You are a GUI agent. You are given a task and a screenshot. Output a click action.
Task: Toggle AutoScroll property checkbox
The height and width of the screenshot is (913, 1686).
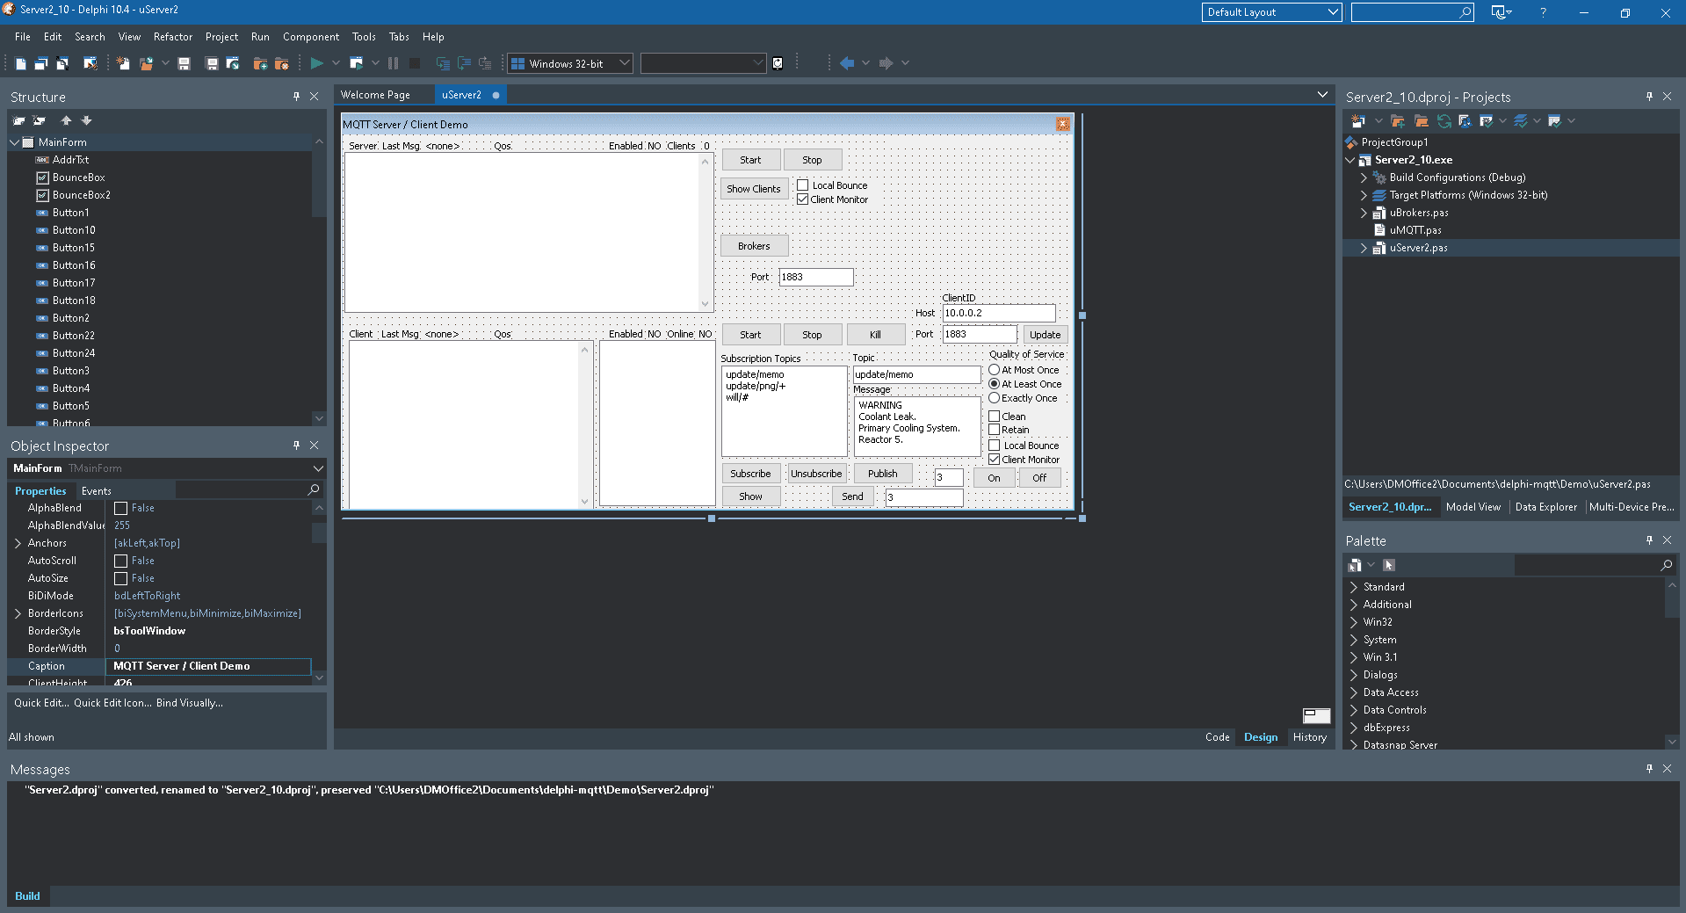121,561
